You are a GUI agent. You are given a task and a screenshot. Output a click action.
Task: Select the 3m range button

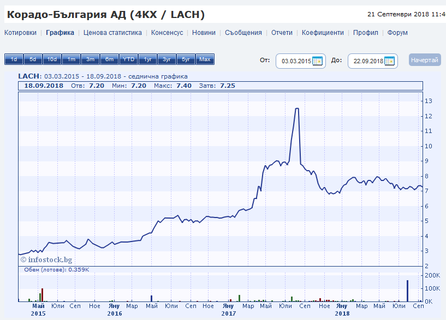[x=90, y=59]
